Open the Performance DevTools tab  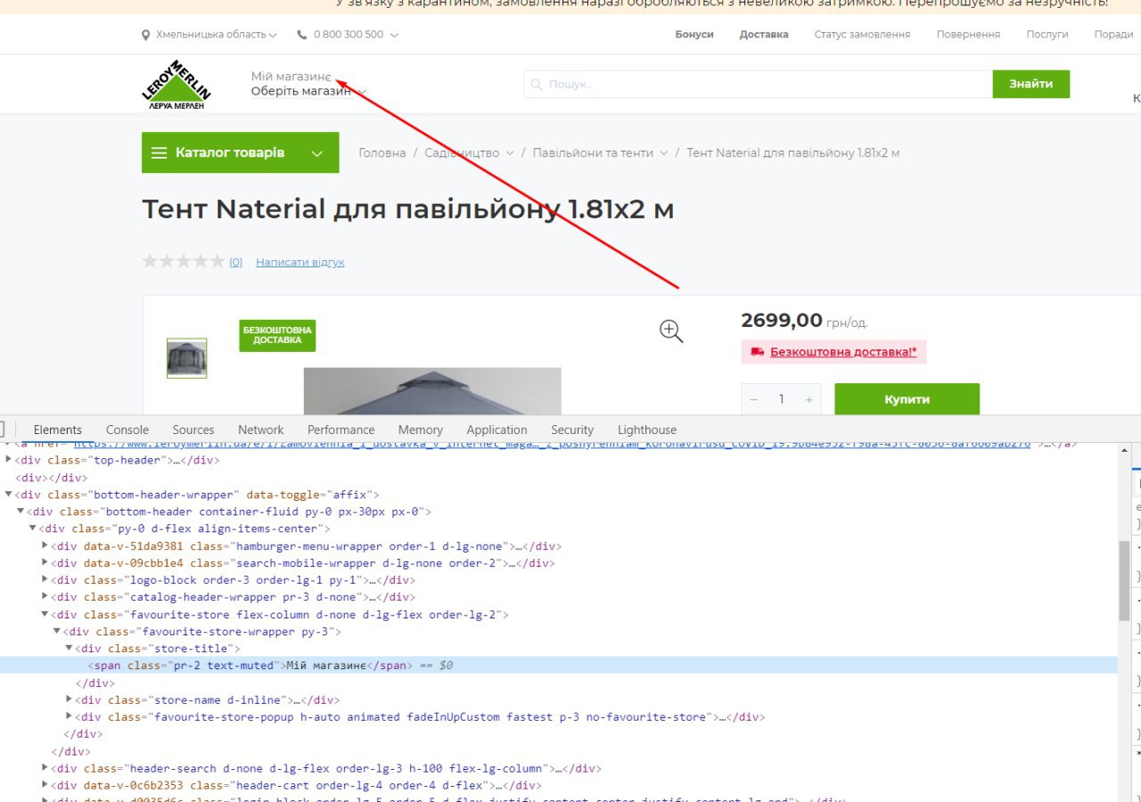[341, 430]
